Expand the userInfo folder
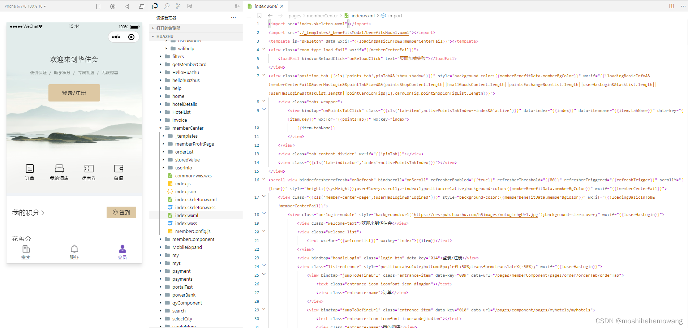This screenshot has height=328, width=688. click(x=196, y=168)
